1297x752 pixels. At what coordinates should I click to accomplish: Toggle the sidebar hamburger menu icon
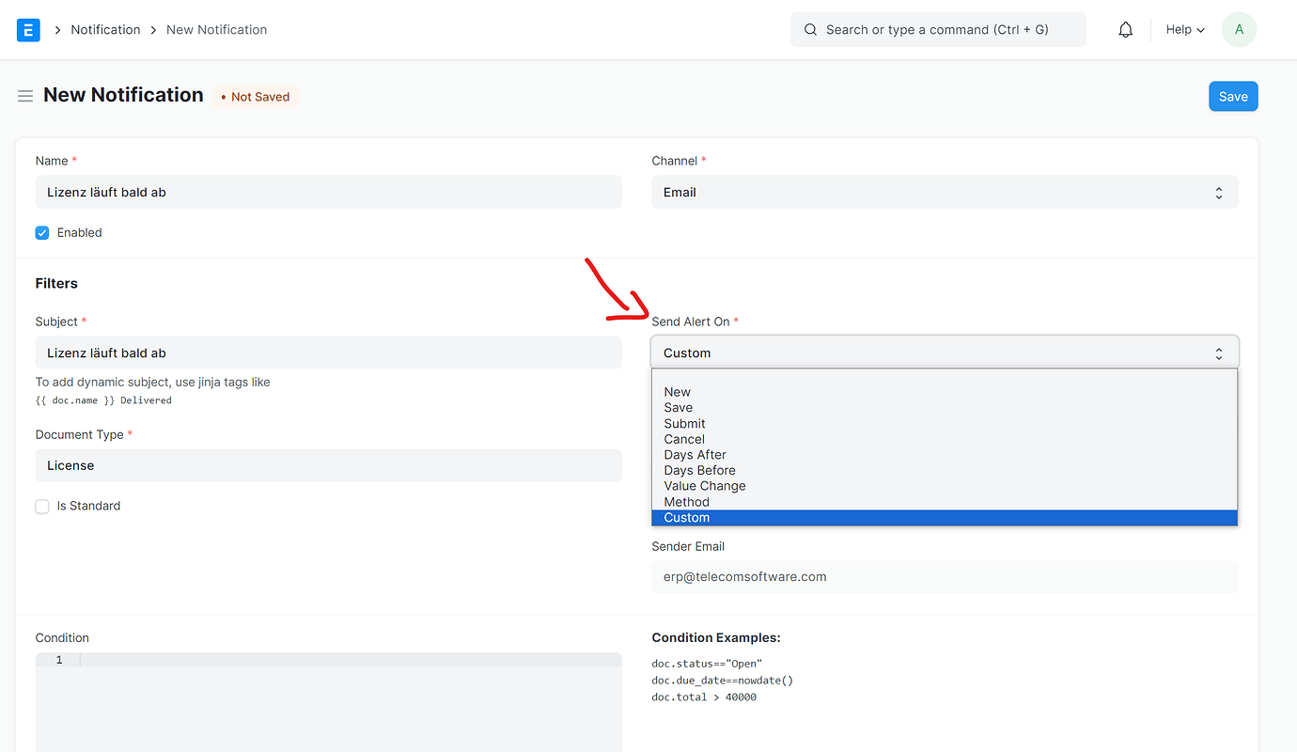[x=25, y=96]
